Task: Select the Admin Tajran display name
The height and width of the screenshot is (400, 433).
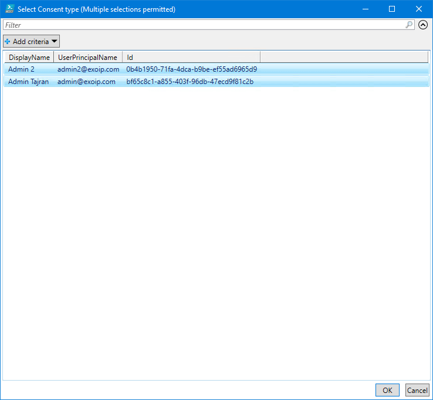Action: coord(29,82)
